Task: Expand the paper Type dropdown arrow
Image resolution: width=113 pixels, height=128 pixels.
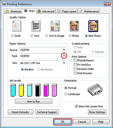Action: pyautogui.click(x=64, y=56)
